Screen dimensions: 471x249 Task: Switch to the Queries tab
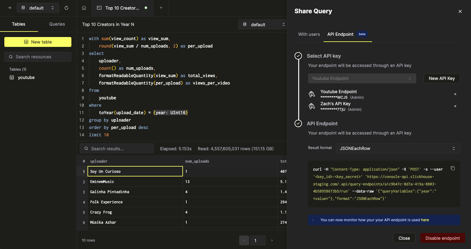pos(57,24)
